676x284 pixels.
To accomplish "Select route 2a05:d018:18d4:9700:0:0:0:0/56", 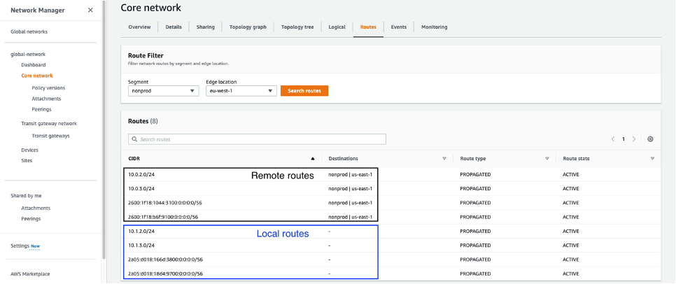I will (x=390, y=274).
